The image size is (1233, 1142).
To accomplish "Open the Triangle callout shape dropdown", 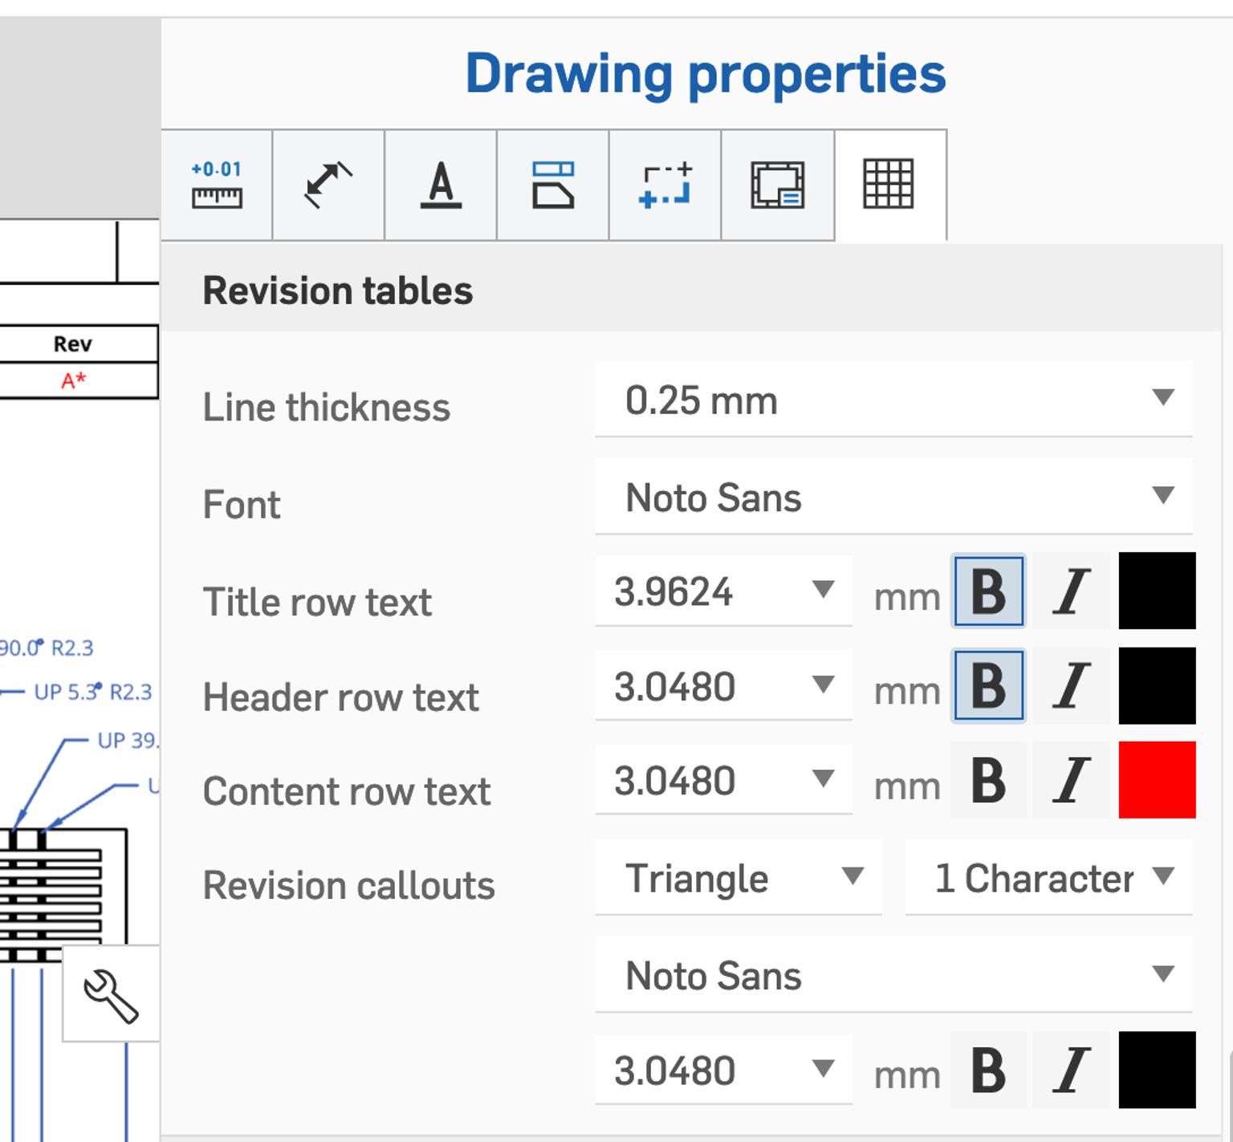I will tap(737, 878).
